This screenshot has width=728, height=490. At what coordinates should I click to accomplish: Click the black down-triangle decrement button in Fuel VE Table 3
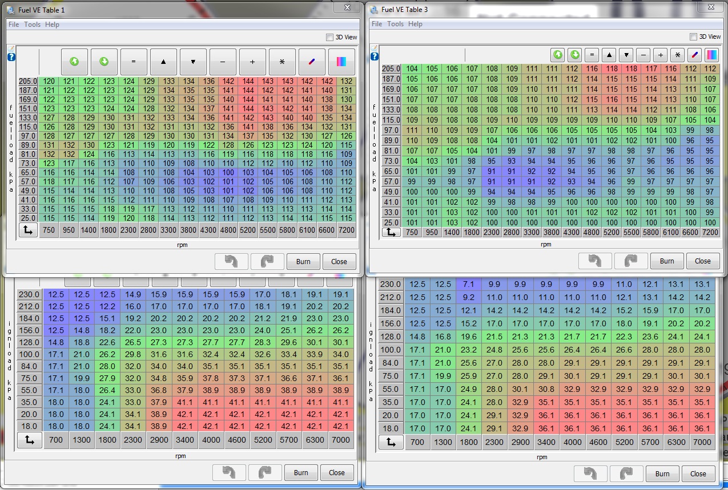pyautogui.click(x=626, y=55)
